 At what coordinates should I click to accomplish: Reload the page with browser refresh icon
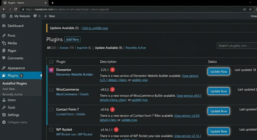click(x=16, y=9)
